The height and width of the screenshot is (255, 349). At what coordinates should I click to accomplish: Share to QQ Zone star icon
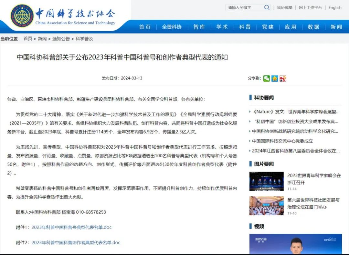pyautogui.click(x=275, y=78)
